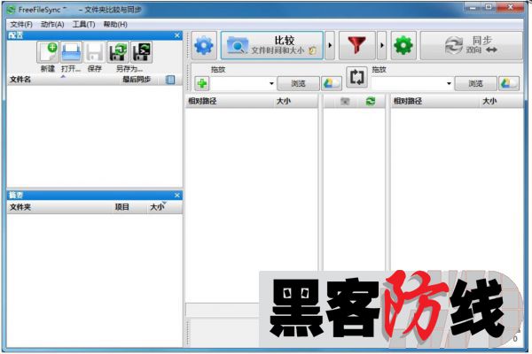Screen dimensions: 532x354
Task: Open the red funnel filter settings
Action: point(357,45)
